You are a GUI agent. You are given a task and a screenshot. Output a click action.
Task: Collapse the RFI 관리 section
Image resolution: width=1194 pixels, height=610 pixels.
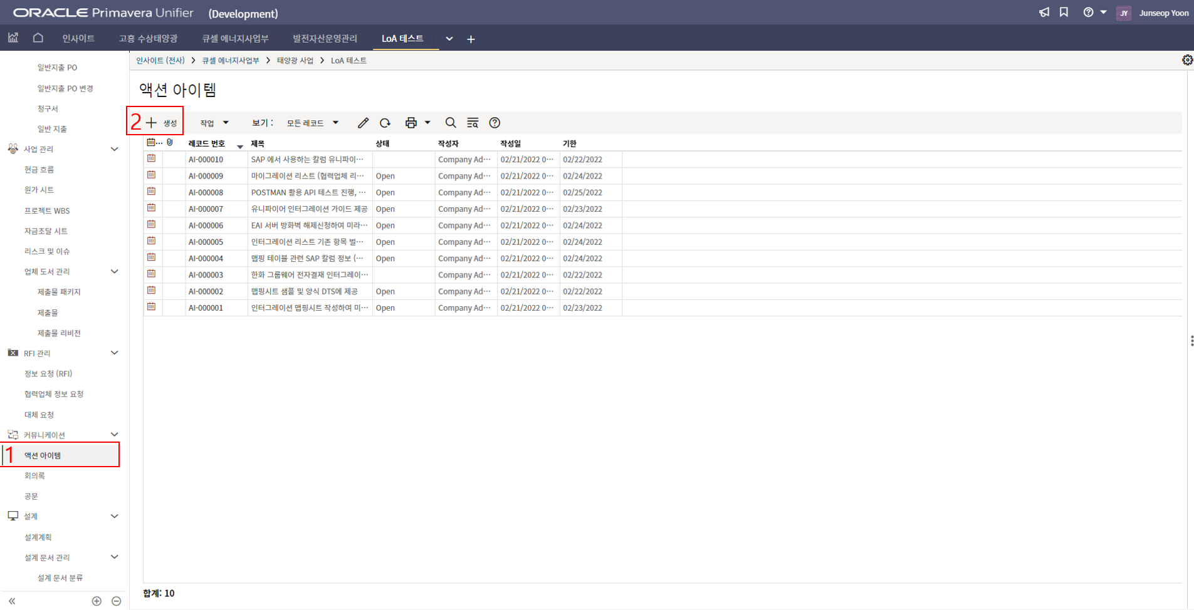[114, 353]
